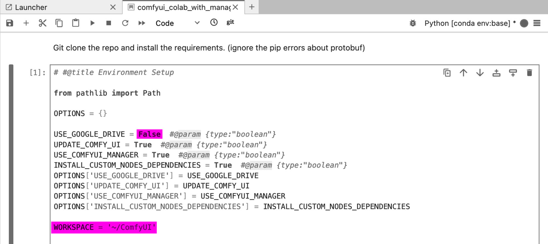
Task: Copy the selected cell from the toolbar
Action: point(59,23)
